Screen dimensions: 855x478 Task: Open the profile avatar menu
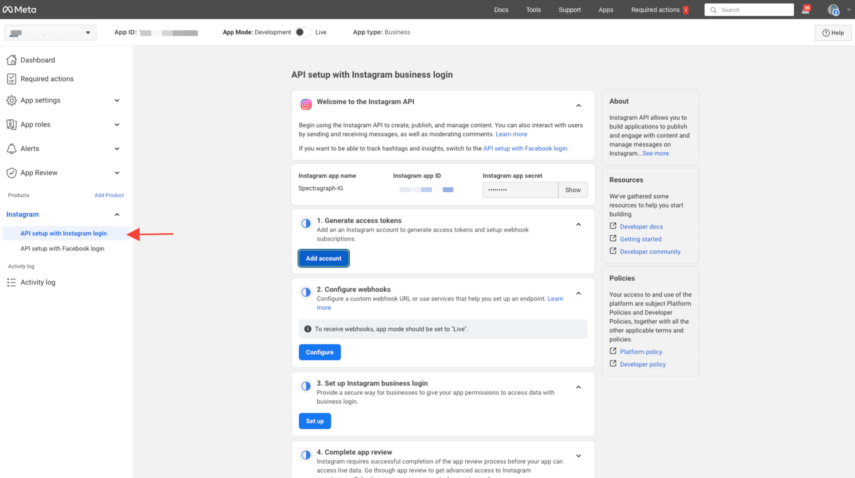[x=833, y=10]
